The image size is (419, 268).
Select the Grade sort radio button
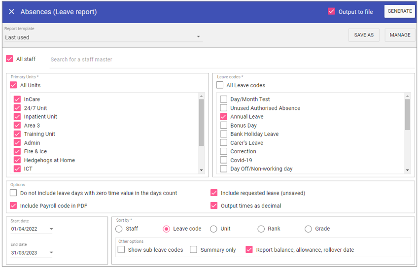308,229
